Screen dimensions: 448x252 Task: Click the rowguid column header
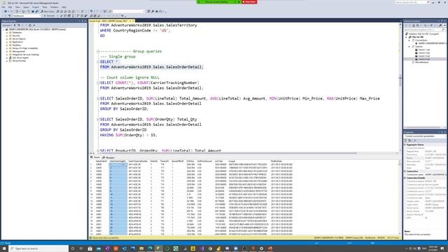(x=232, y=161)
